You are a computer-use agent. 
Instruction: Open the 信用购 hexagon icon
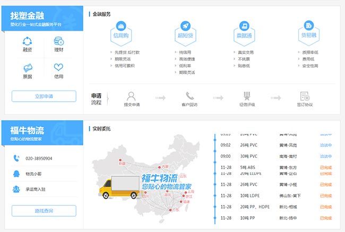(121, 25)
